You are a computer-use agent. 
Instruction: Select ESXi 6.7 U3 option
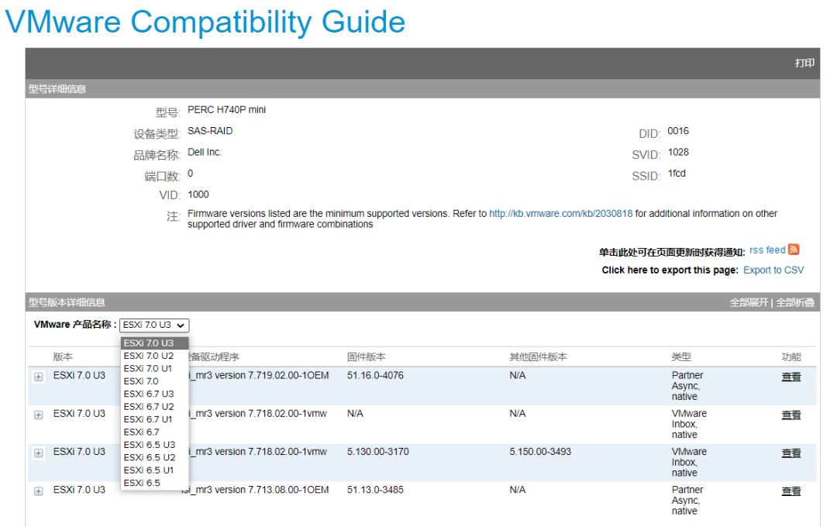155,394
